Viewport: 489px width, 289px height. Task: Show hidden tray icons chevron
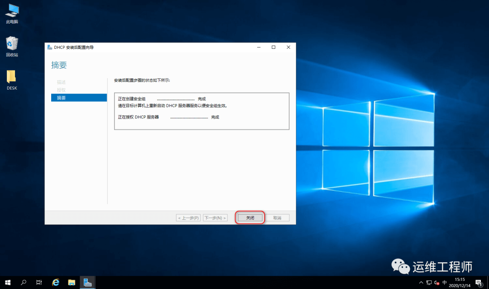coord(421,283)
